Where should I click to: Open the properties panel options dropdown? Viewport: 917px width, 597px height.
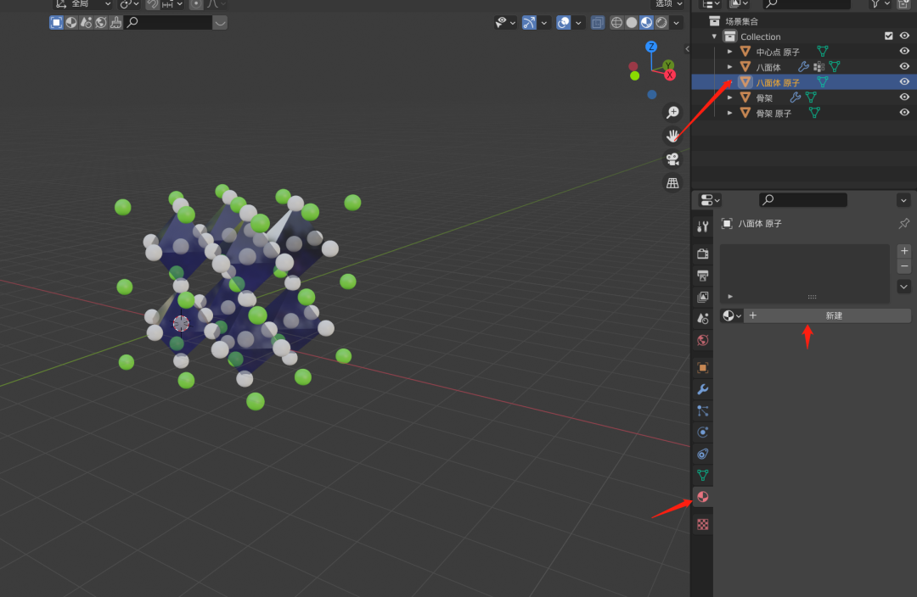click(x=903, y=200)
